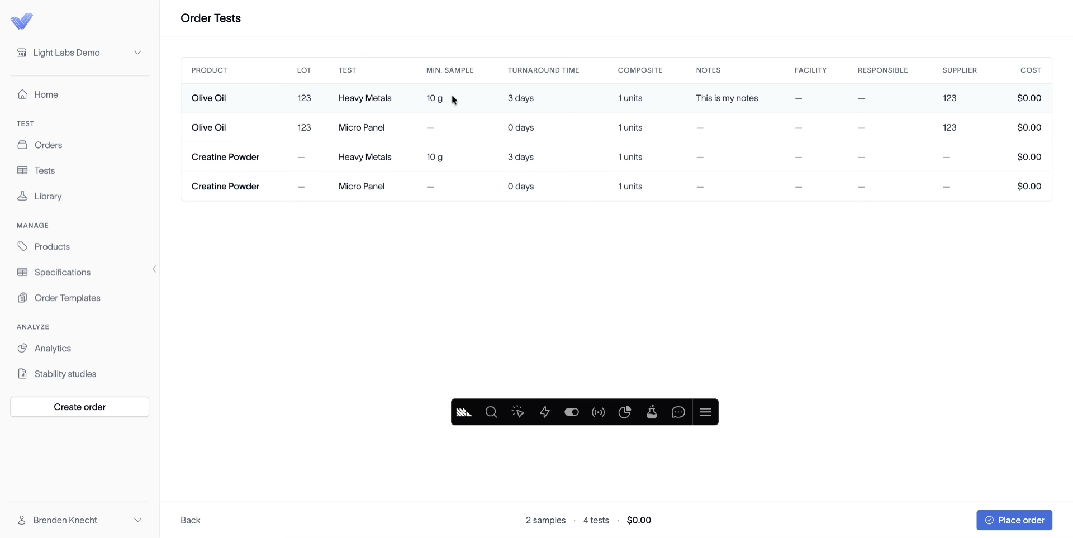The image size is (1073, 538).
Task: Click the Analytics pie chart icon
Action: coord(22,348)
